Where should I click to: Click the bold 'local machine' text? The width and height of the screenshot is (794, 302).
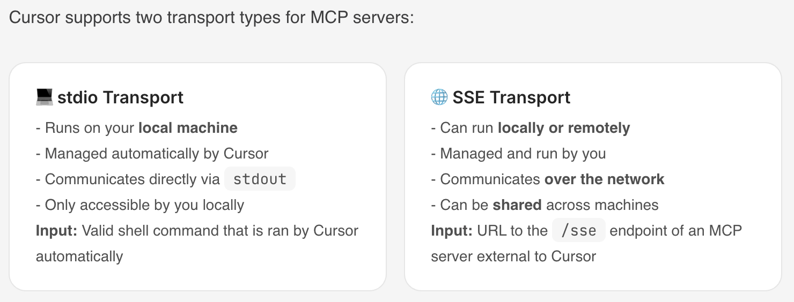click(188, 128)
